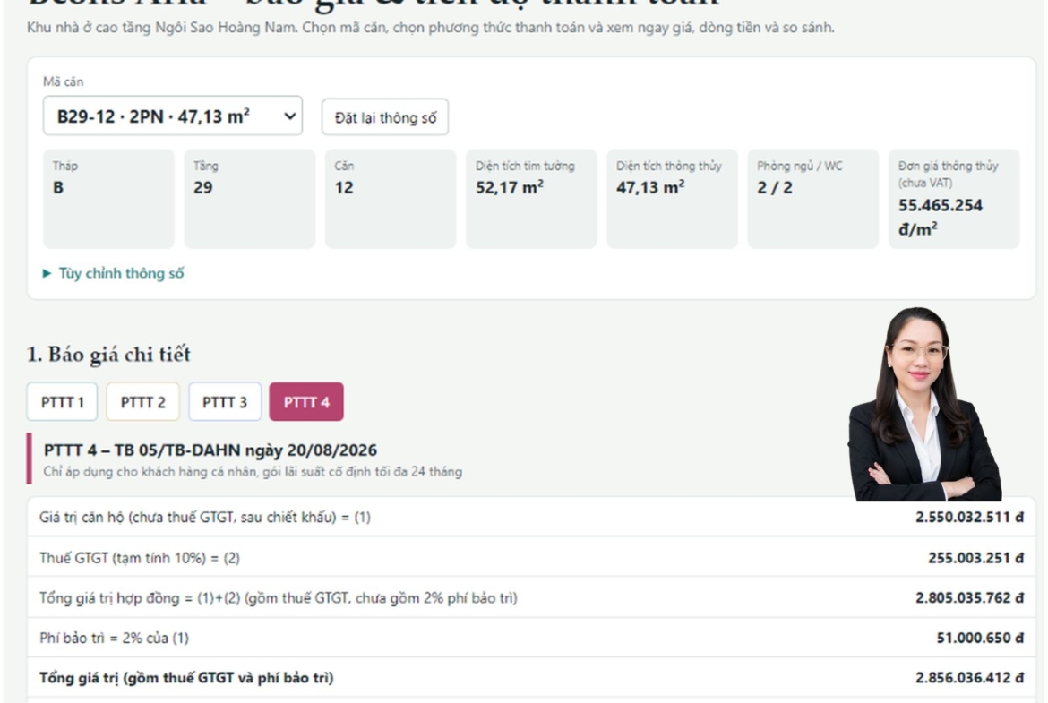The image size is (1048, 703).
Task: Select the Diện tích thông thủy 47,13 m² value
Action: click(x=650, y=188)
